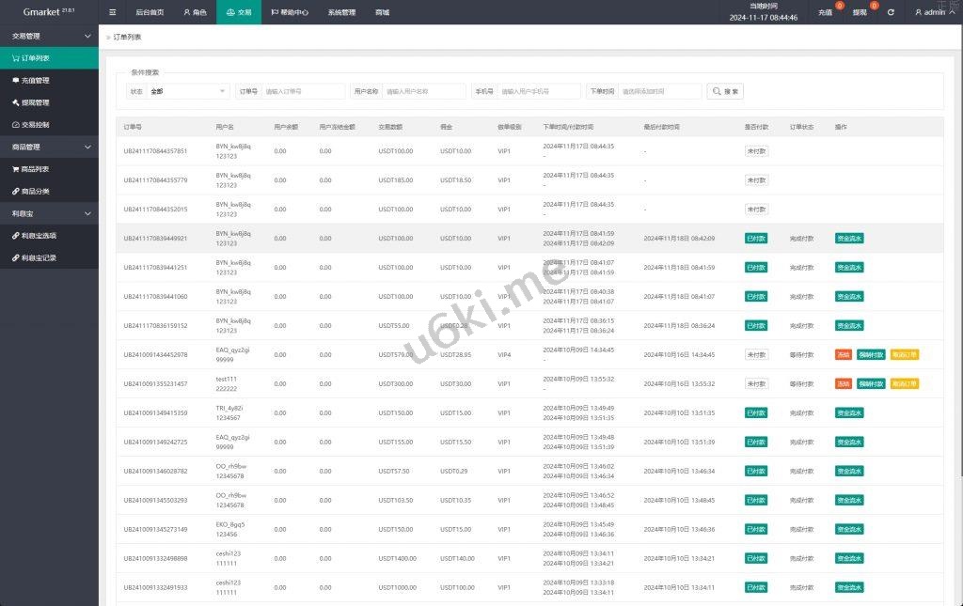Collapse the 交易管理 sidebar section
Image resolution: width=963 pixels, height=606 pixels.
click(x=87, y=36)
